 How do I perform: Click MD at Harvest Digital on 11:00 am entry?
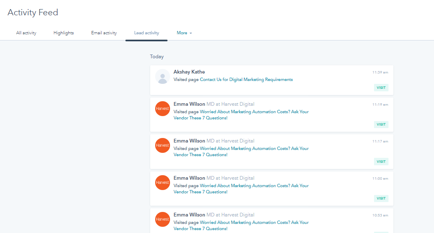click(x=230, y=178)
